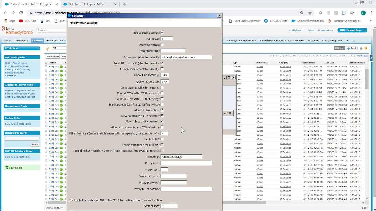Click the Time Zone field
Screen dimensions: 376x211
pos(181,157)
